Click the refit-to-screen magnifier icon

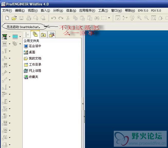[154, 18]
